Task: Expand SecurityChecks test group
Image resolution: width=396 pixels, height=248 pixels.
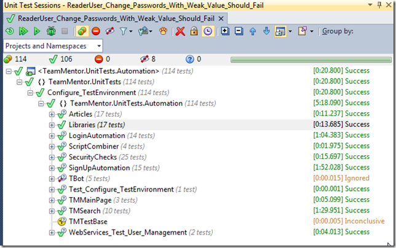Action: [52, 158]
